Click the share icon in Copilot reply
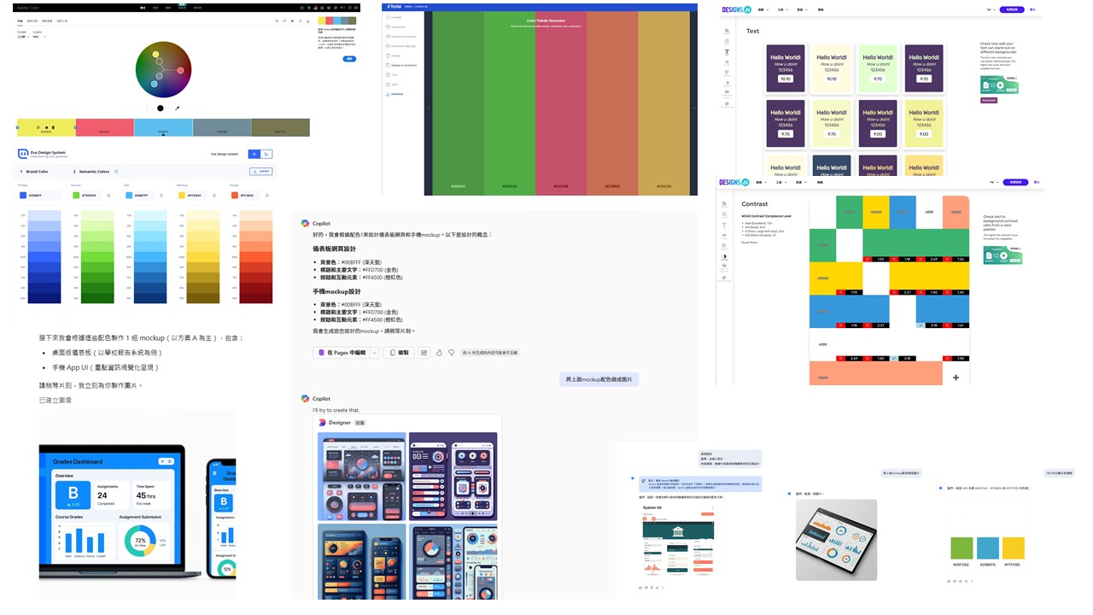 coord(424,353)
